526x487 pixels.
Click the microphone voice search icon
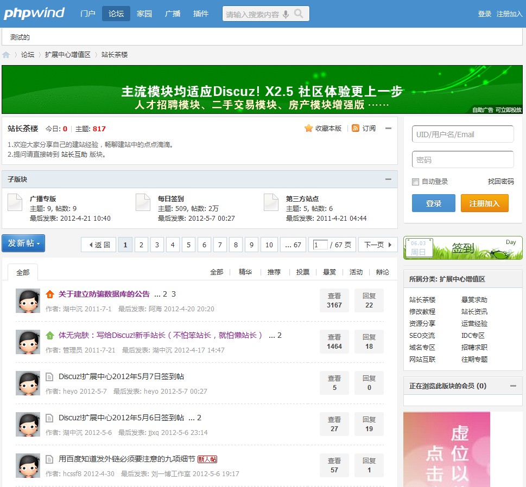pyautogui.click(x=286, y=14)
